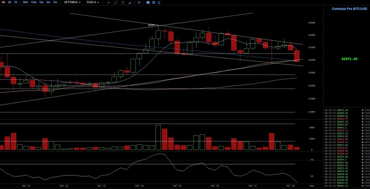Activate the crosshair cursor tool
The image size is (370, 189).
(x=109, y=3)
